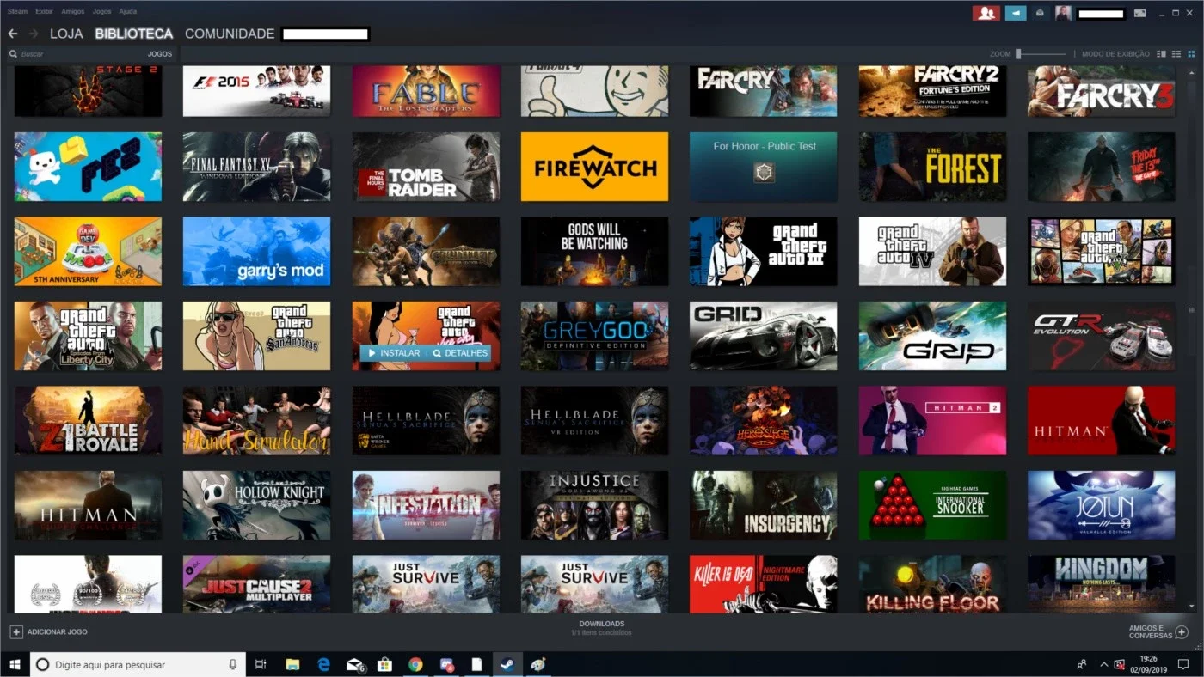Go forward with the right arrow
The height and width of the screenshot is (677, 1204).
click(34, 34)
